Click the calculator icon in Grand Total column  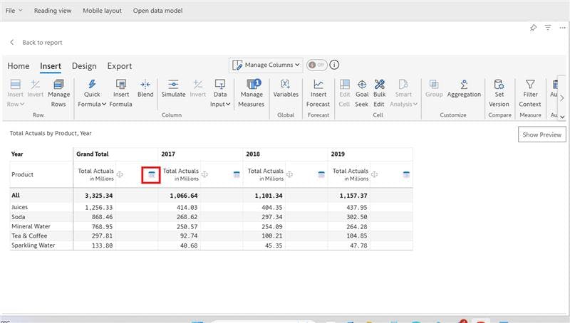(x=151, y=174)
